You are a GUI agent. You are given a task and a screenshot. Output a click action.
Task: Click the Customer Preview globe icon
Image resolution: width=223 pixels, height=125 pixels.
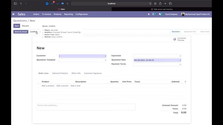(x=175, y=39)
